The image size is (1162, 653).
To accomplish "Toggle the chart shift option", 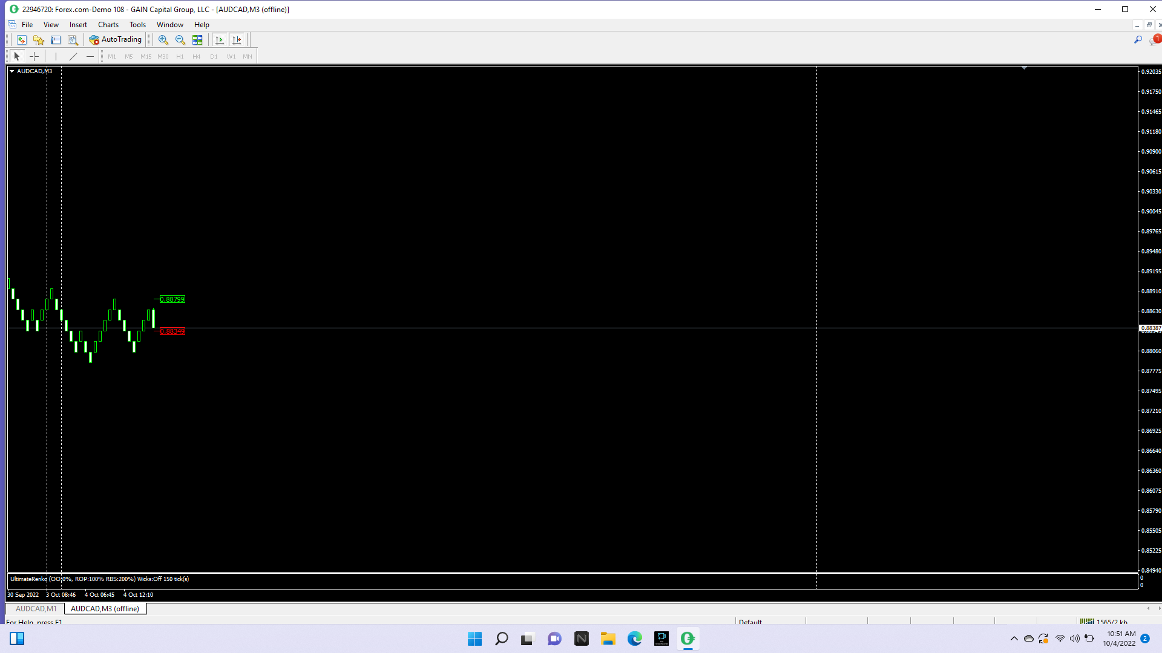I will (237, 40).
